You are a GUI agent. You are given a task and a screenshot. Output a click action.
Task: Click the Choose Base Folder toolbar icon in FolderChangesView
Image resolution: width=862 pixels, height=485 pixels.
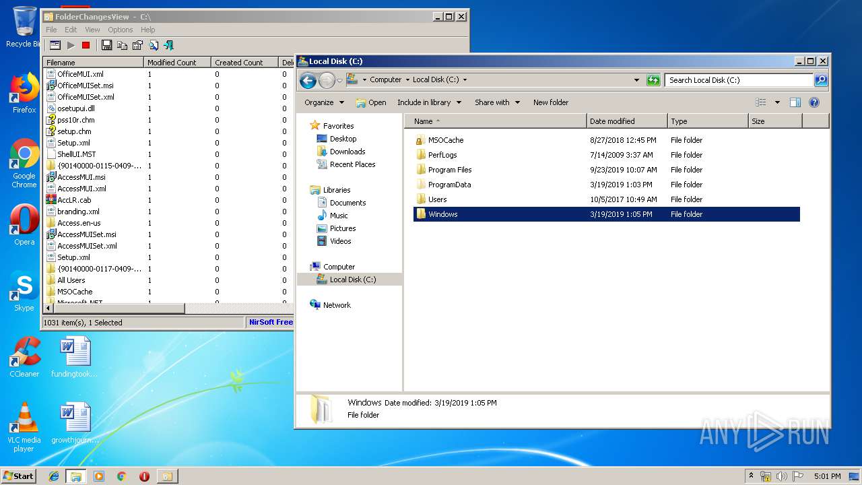pos(55,45)
